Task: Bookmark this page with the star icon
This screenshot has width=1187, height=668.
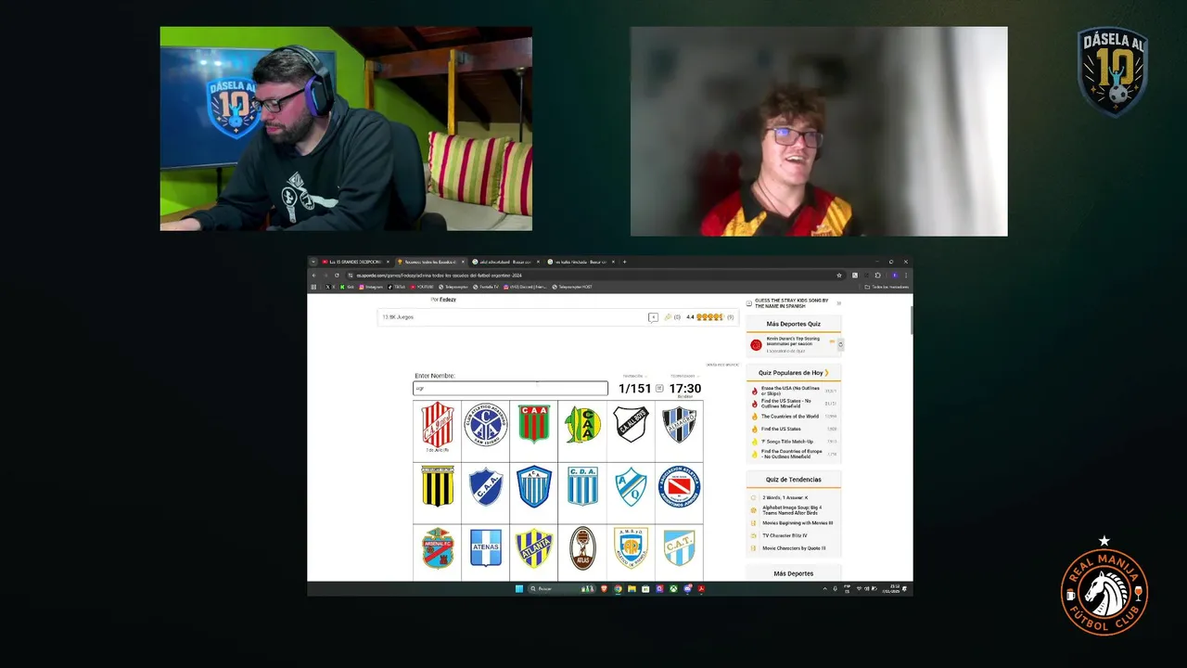Action: tap(839, 276)
